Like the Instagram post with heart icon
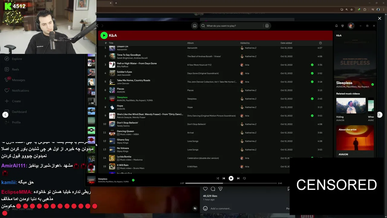The height and width of the screenshot is (218, 387). point(205,189)
